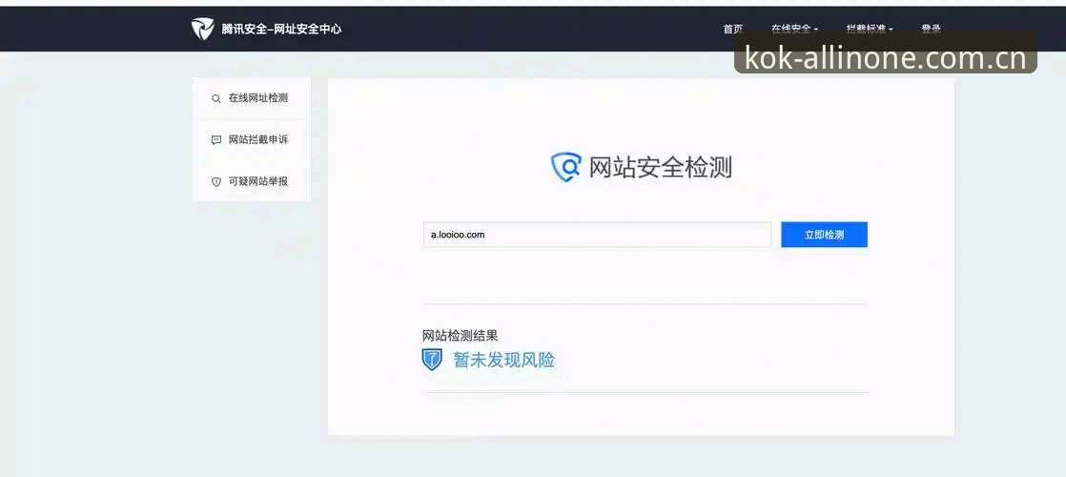The height and width of the screenshot is (477, 1066).
Task: Expand the 拦截标准 dropdown menu
Action: click(870, 30)
